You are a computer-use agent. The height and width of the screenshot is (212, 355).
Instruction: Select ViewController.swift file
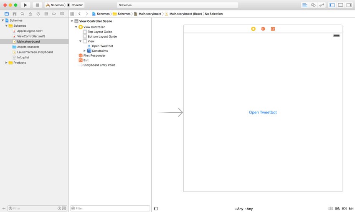click(x=31, y=36)
